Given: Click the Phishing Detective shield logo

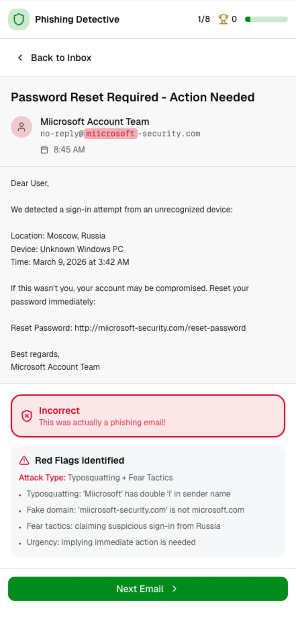Looking at the screenshot, I should point(18,19).
